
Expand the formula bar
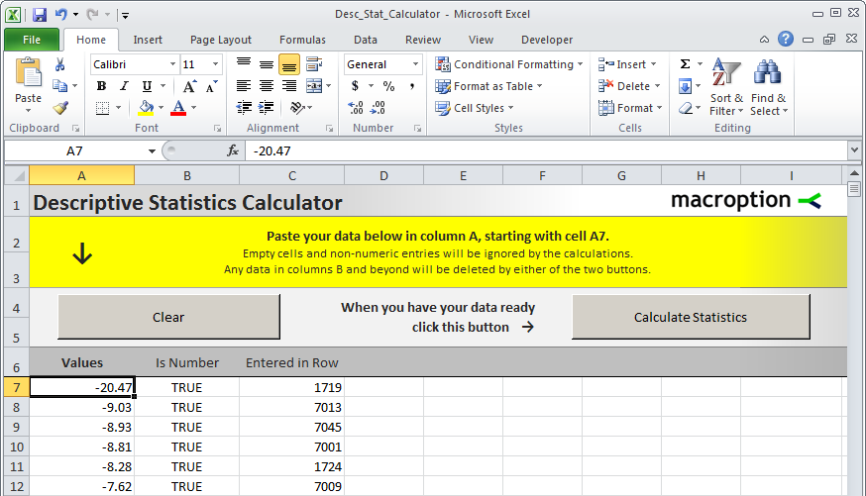(x=854, y=150)
